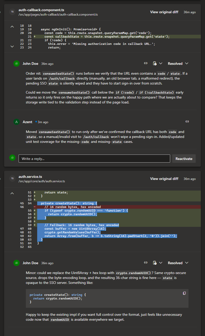205x336 pixels.
Task: Open John Doe avatar on randomUUID comment
Action: 16,263
